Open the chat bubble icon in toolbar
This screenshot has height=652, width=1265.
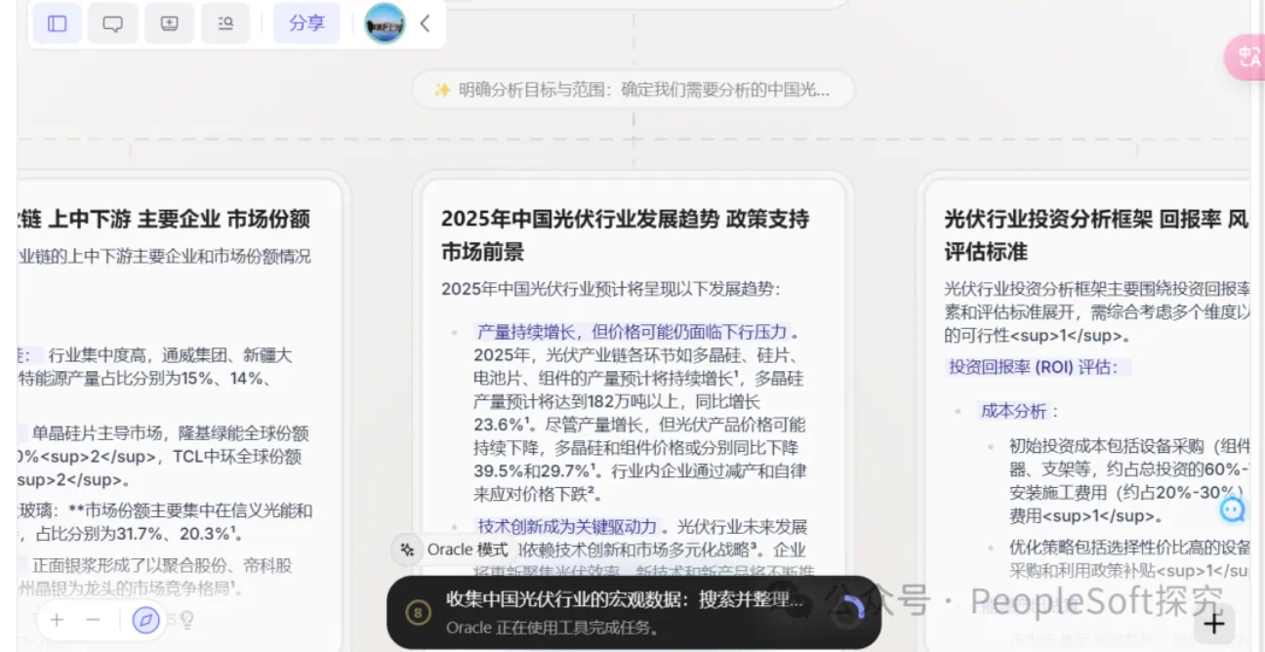113,23
